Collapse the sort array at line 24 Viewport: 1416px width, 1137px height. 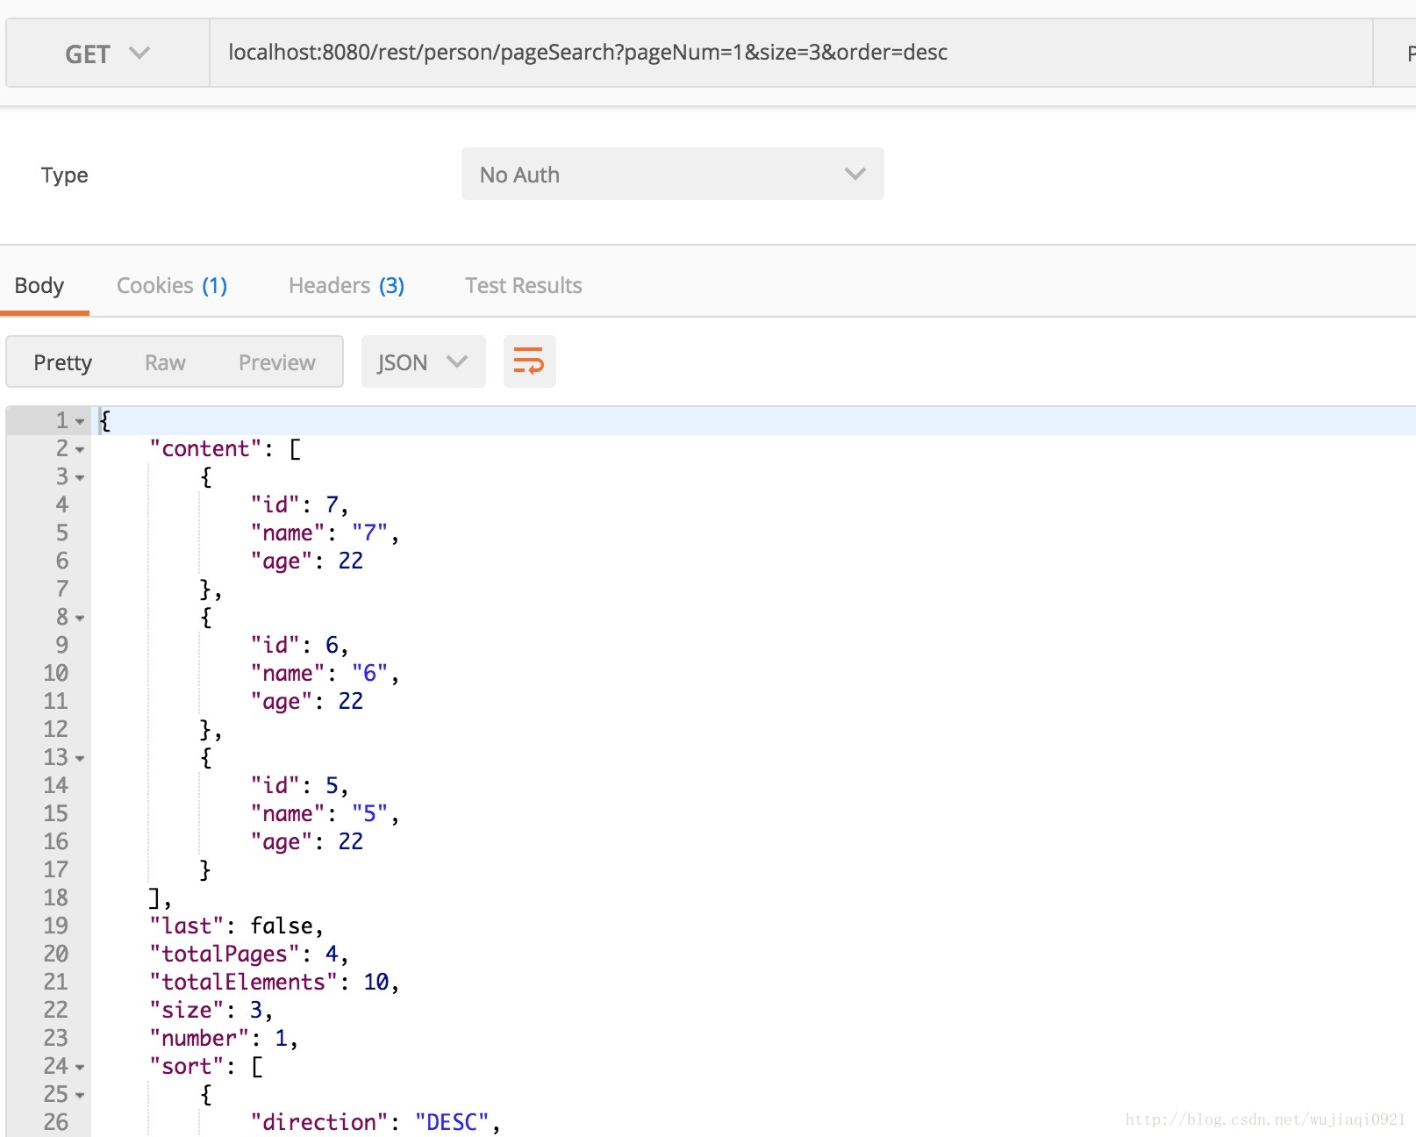click(x=80, y=1068)
